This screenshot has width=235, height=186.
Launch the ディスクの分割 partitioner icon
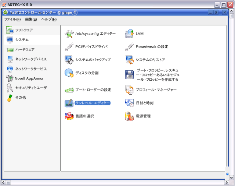pyautogui.click(x=69, y=73)
